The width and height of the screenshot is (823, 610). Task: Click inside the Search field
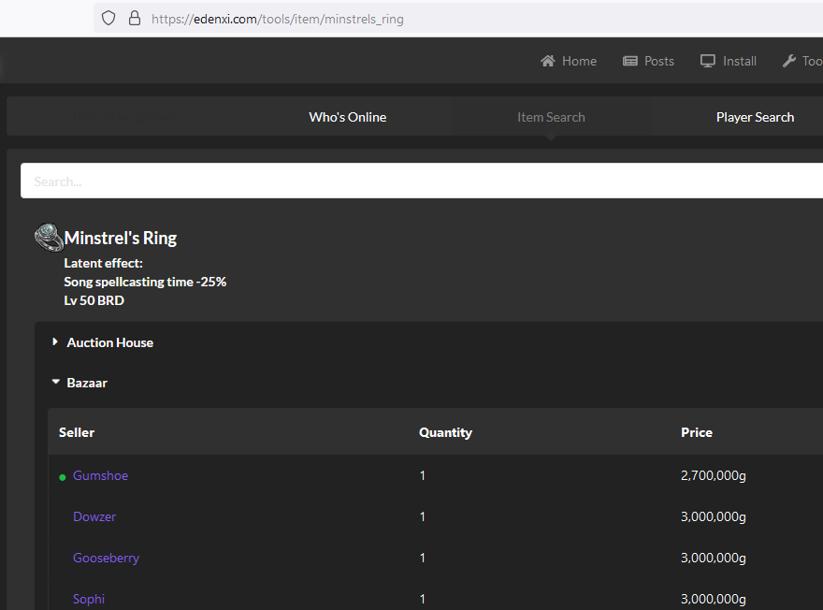[281, 181]
